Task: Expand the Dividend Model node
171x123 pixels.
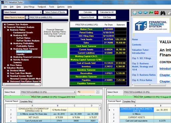Action: pyautogui.click(x=8, y=71)
